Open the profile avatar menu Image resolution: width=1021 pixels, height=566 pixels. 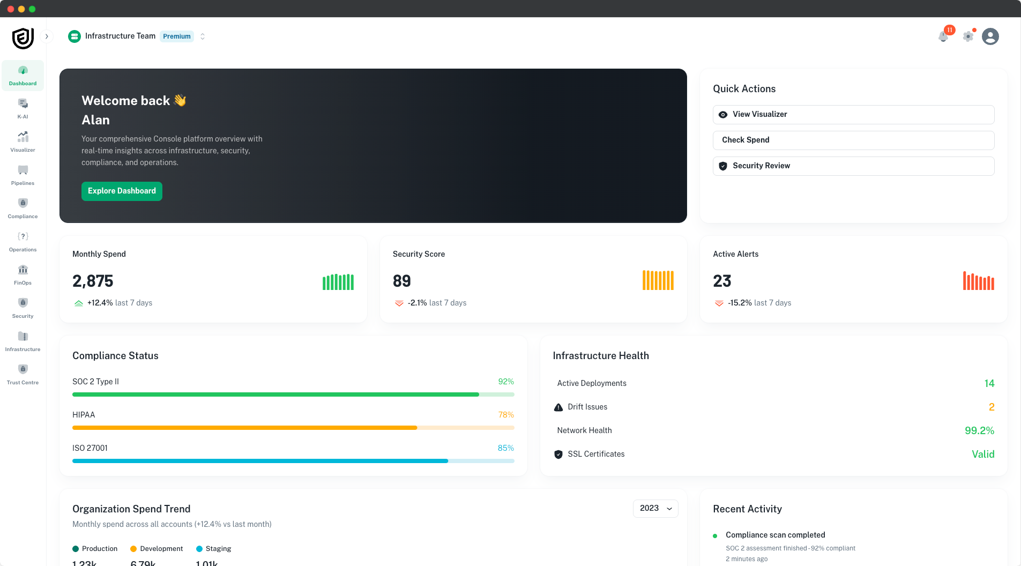[990, 36]
